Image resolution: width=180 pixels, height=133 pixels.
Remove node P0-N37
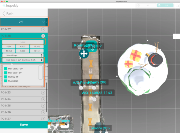[x=43, y=119]
